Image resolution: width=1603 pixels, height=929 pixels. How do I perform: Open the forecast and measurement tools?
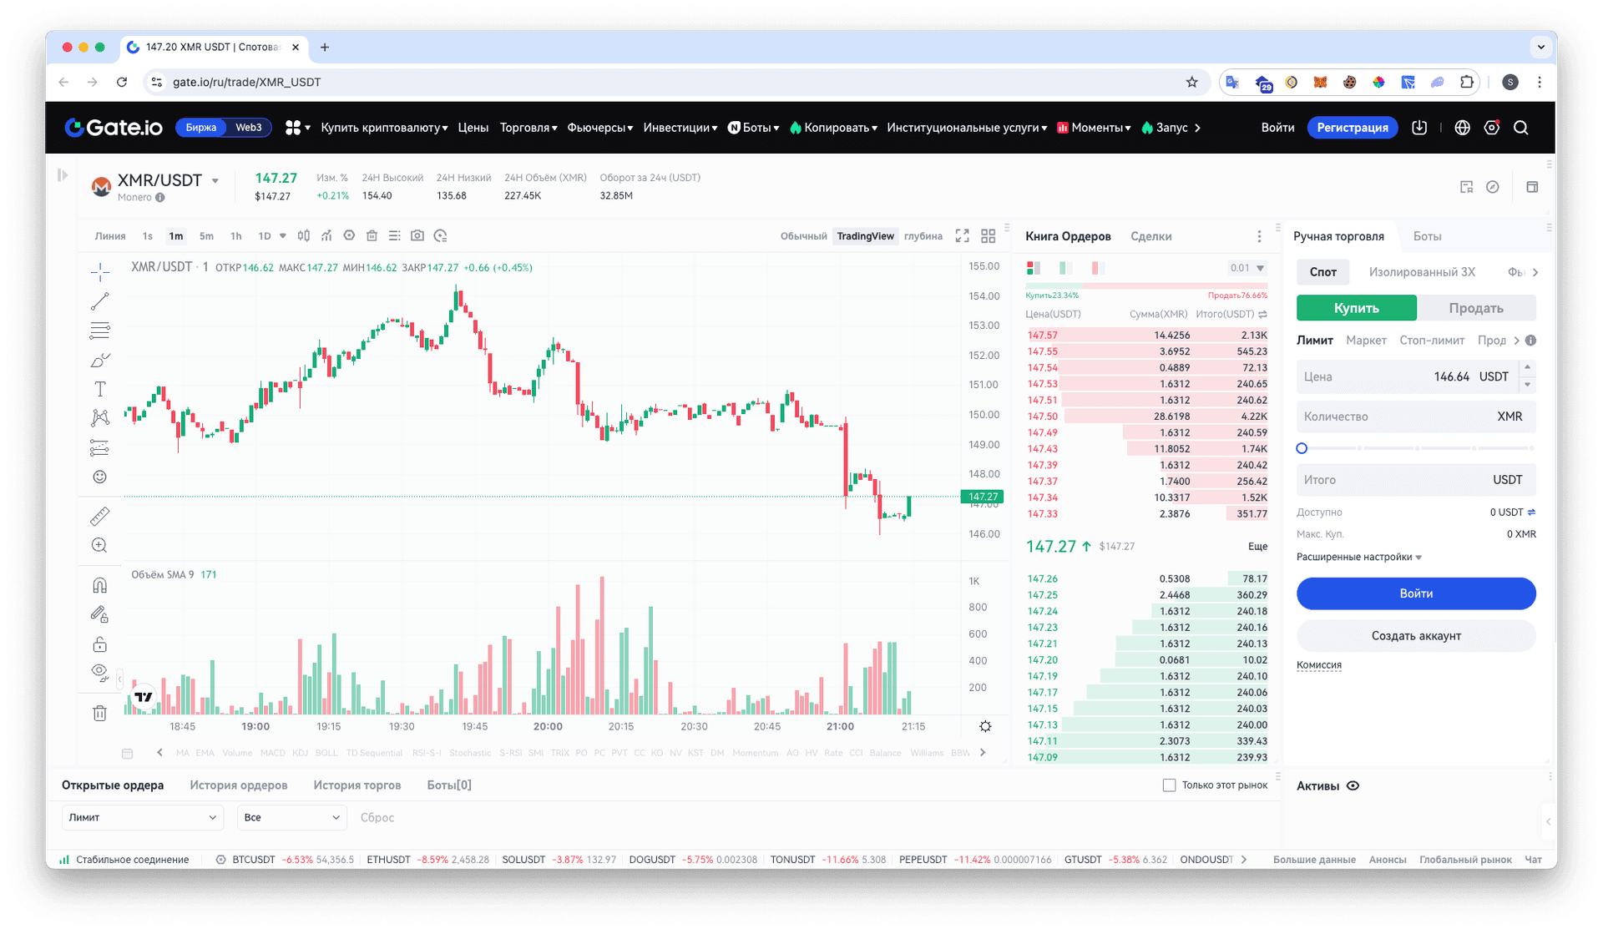(x=99, y=448)
